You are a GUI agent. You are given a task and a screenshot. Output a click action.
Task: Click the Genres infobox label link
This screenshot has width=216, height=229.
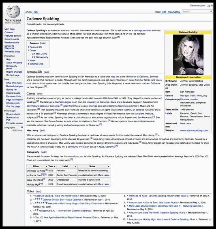coord(169,96)
